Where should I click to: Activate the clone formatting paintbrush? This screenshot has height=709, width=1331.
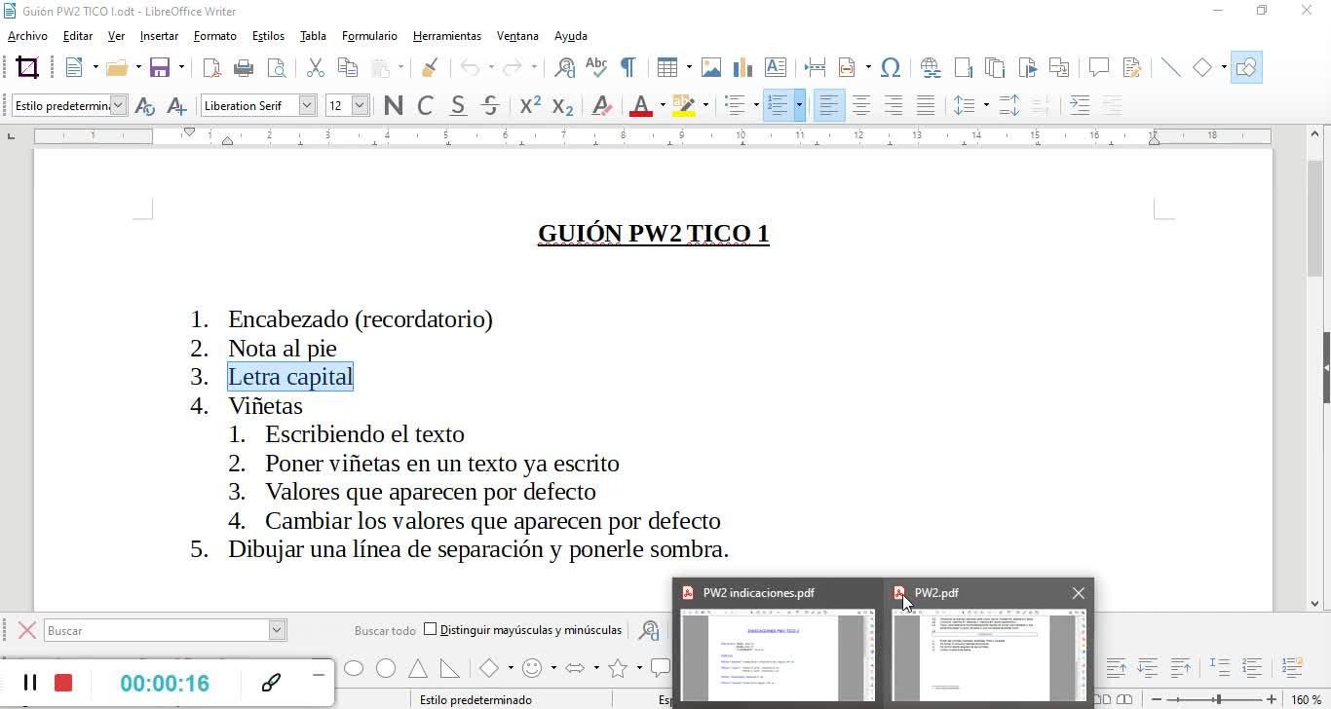[430, 67]
